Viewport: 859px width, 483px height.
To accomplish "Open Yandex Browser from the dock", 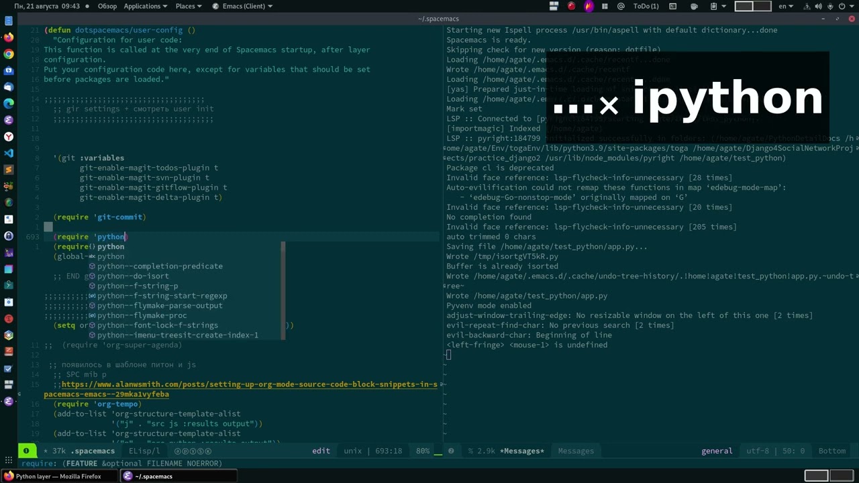I will coord(9,137).
